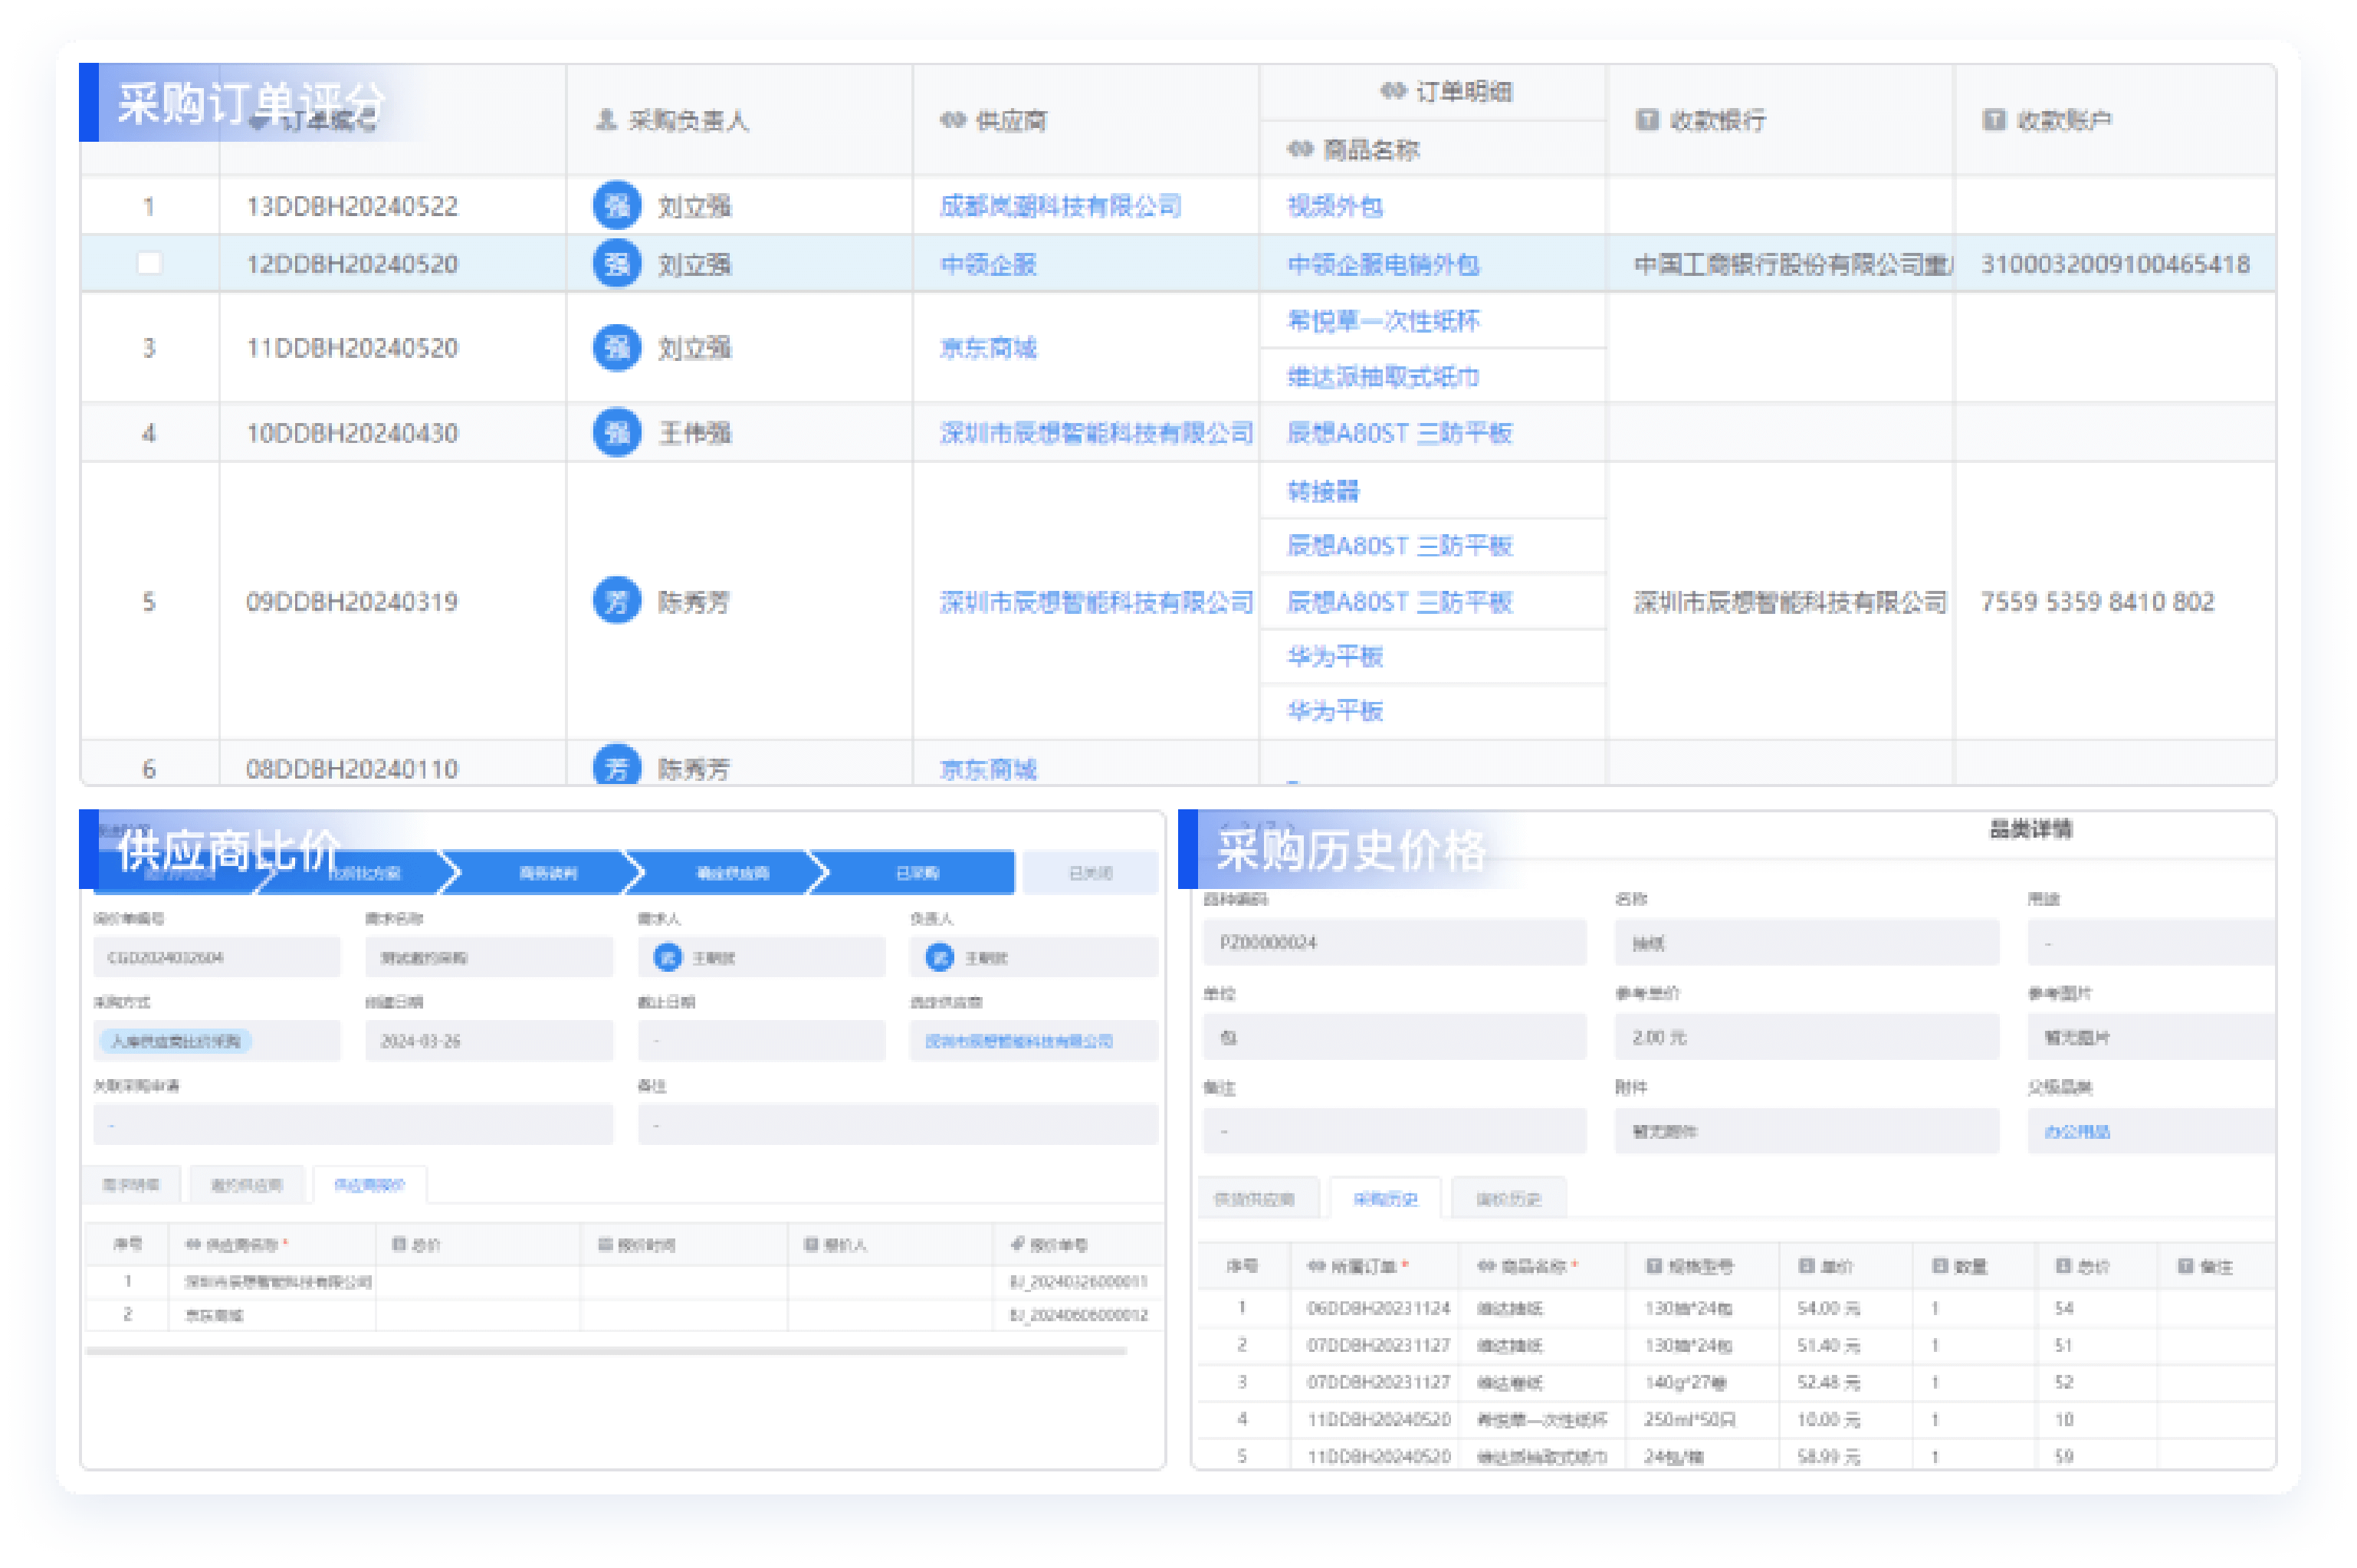The width and height of the screenshot is (2357, 1568).
Task: Click the link icon beside 订单明细 header
Action: (x=1394, y=91)
